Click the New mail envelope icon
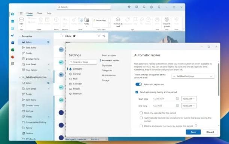Viewport: 229px width, 144px height. [21, 19]
